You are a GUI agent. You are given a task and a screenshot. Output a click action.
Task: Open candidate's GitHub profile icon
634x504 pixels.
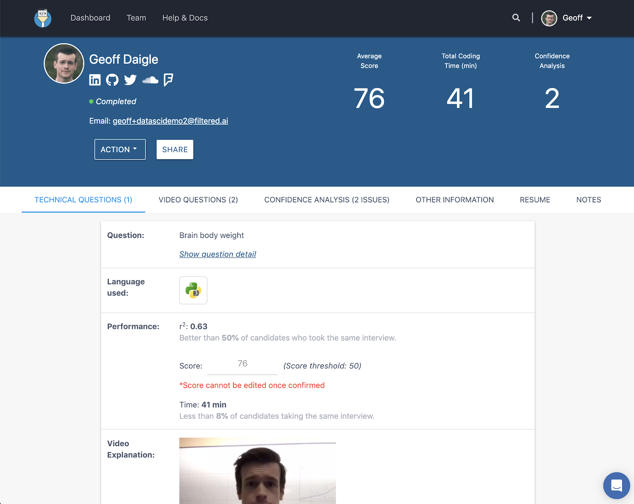point(113,80)
